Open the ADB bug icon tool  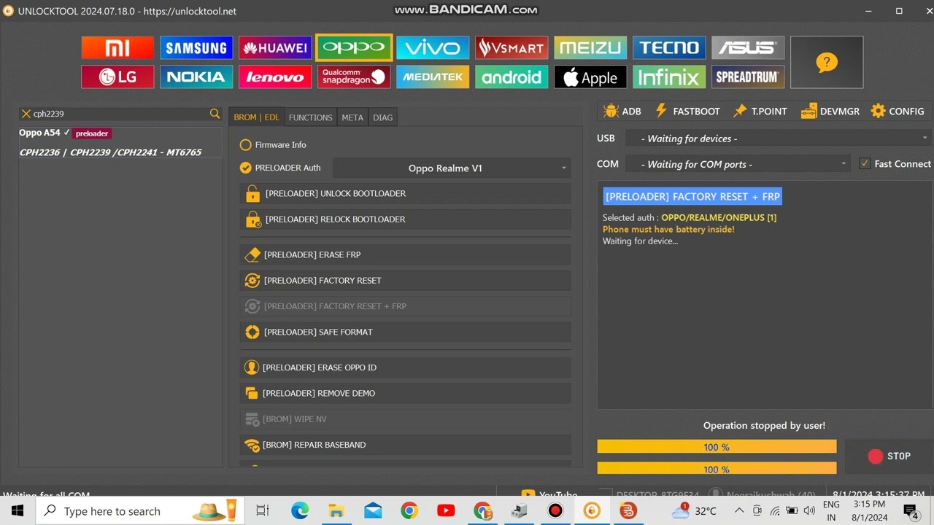(622, 111)
